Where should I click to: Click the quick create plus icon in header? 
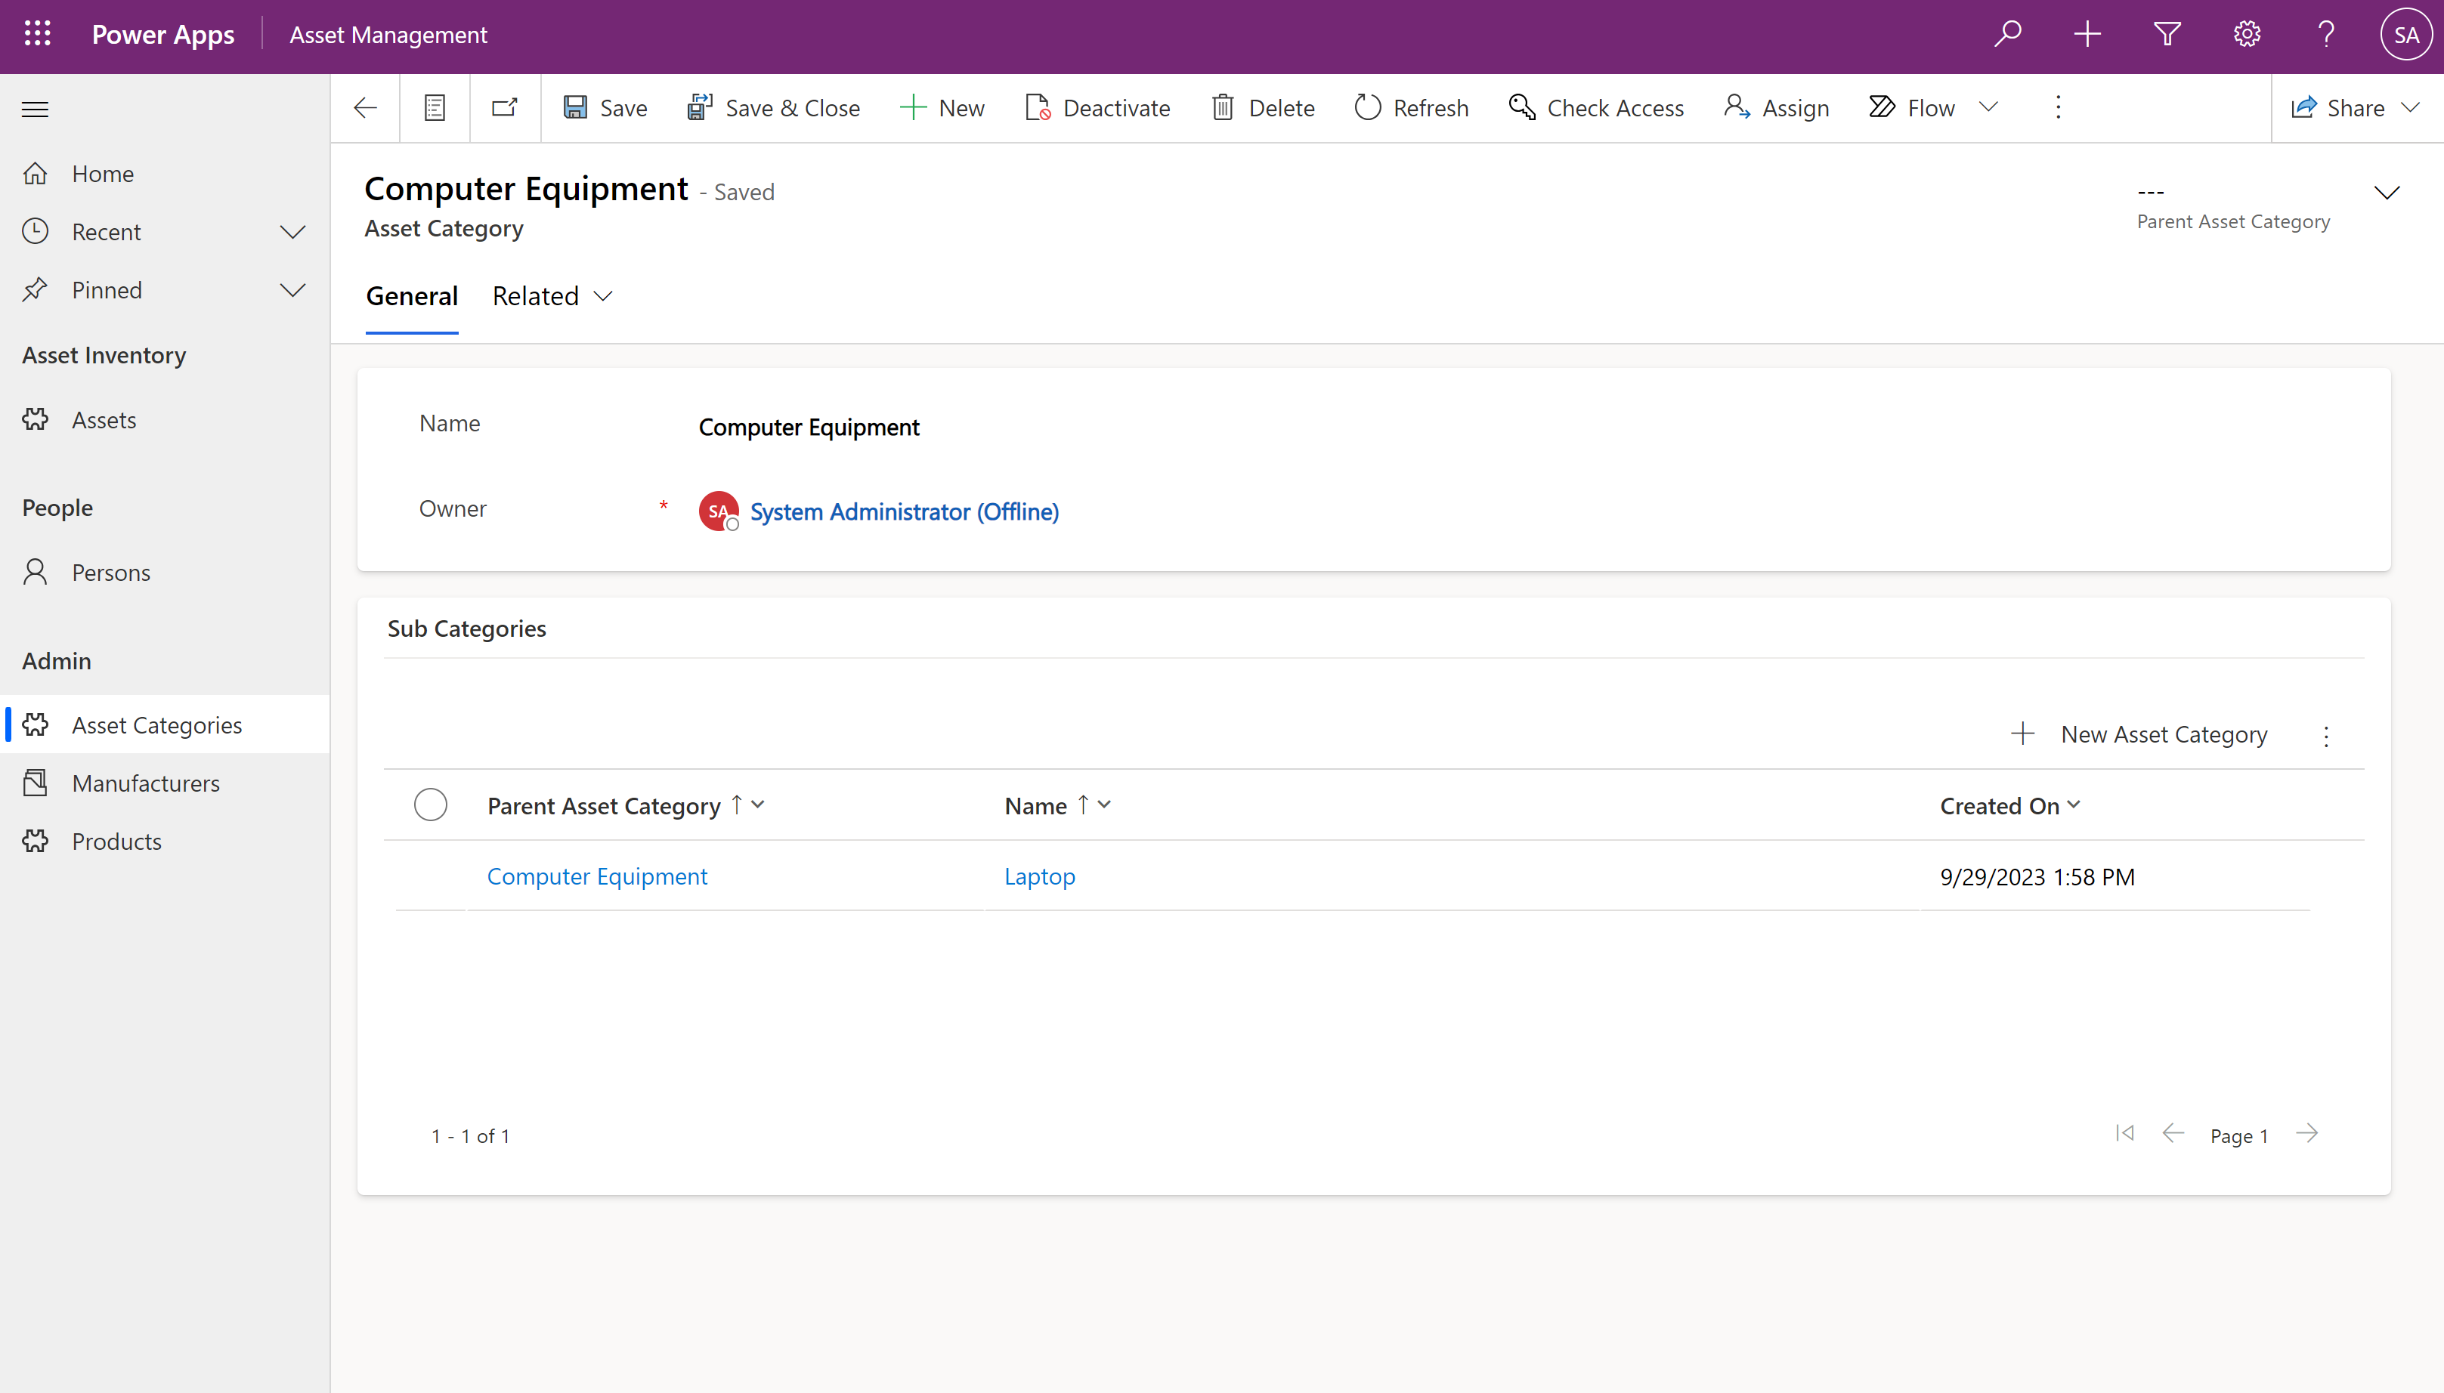click(2087, 35)
